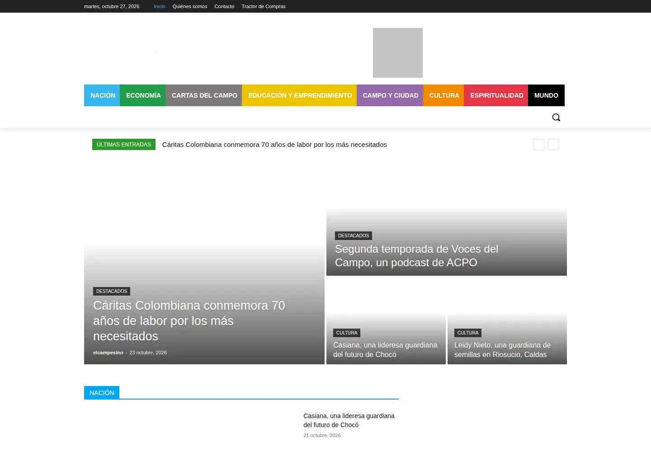Open author elcampesino profile link
The image size is (651, 452).
point(108,353)
